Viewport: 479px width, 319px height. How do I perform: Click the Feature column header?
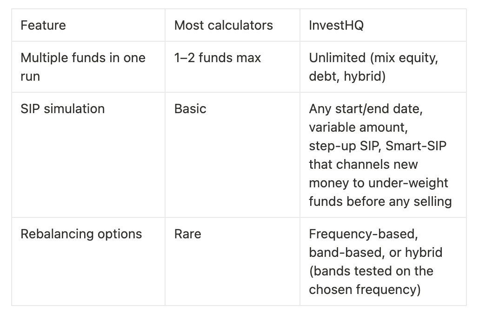point(43,25)
